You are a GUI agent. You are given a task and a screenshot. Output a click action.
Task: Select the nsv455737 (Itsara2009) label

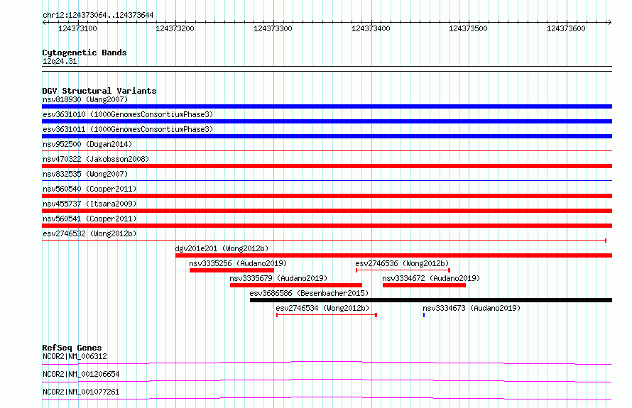tap(89, 204)
